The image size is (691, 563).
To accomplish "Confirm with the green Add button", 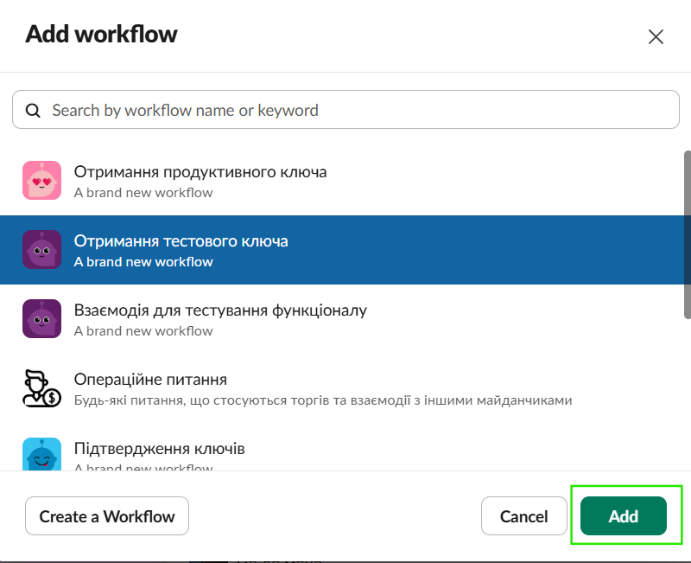I will tap(624, 516).
